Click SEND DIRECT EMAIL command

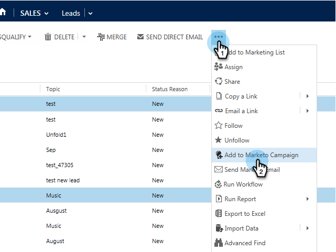pos(175,37)
